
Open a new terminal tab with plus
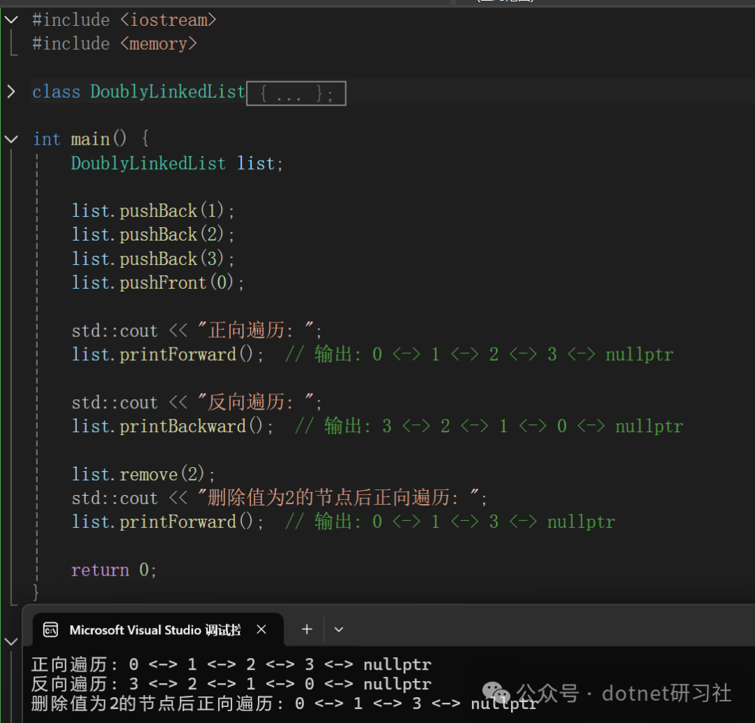coord(307,629)
